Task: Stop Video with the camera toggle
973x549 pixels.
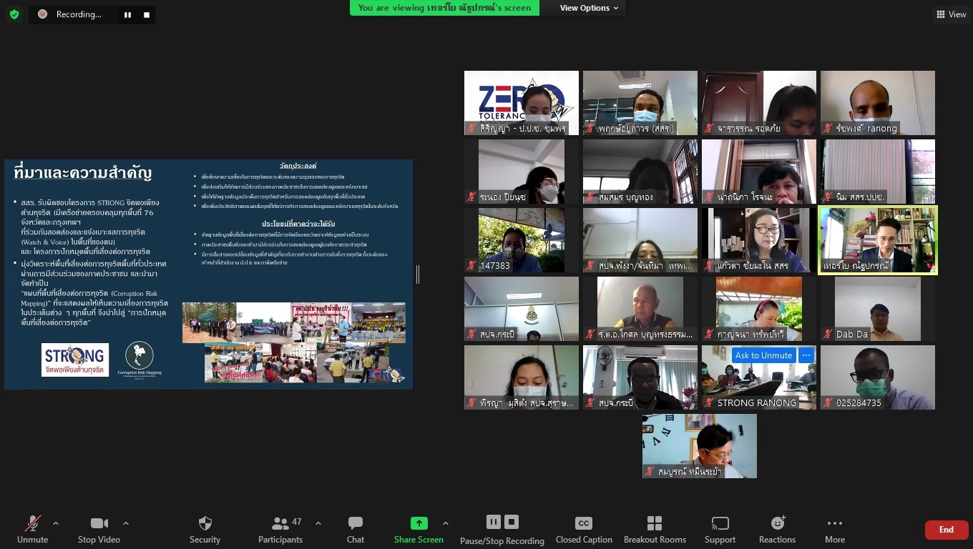Action: [99, 524]
